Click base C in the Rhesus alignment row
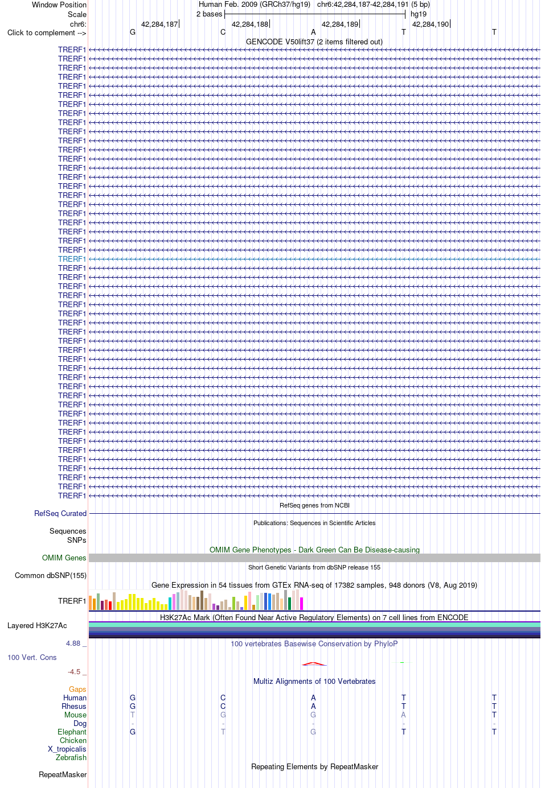 pos(223,706)
